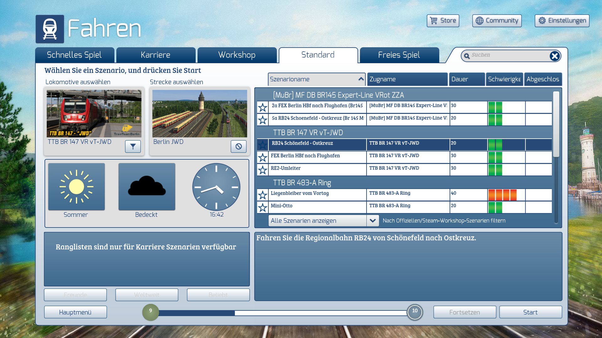Sort list by the Dauer column header
This screenshot has width=602, height=338.
(467, 79)
